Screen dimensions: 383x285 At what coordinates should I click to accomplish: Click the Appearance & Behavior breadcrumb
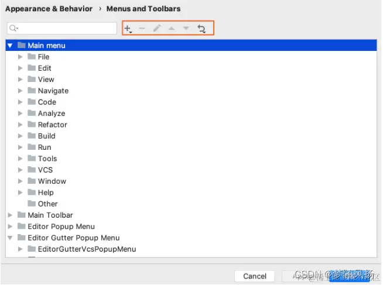(49, 9)
